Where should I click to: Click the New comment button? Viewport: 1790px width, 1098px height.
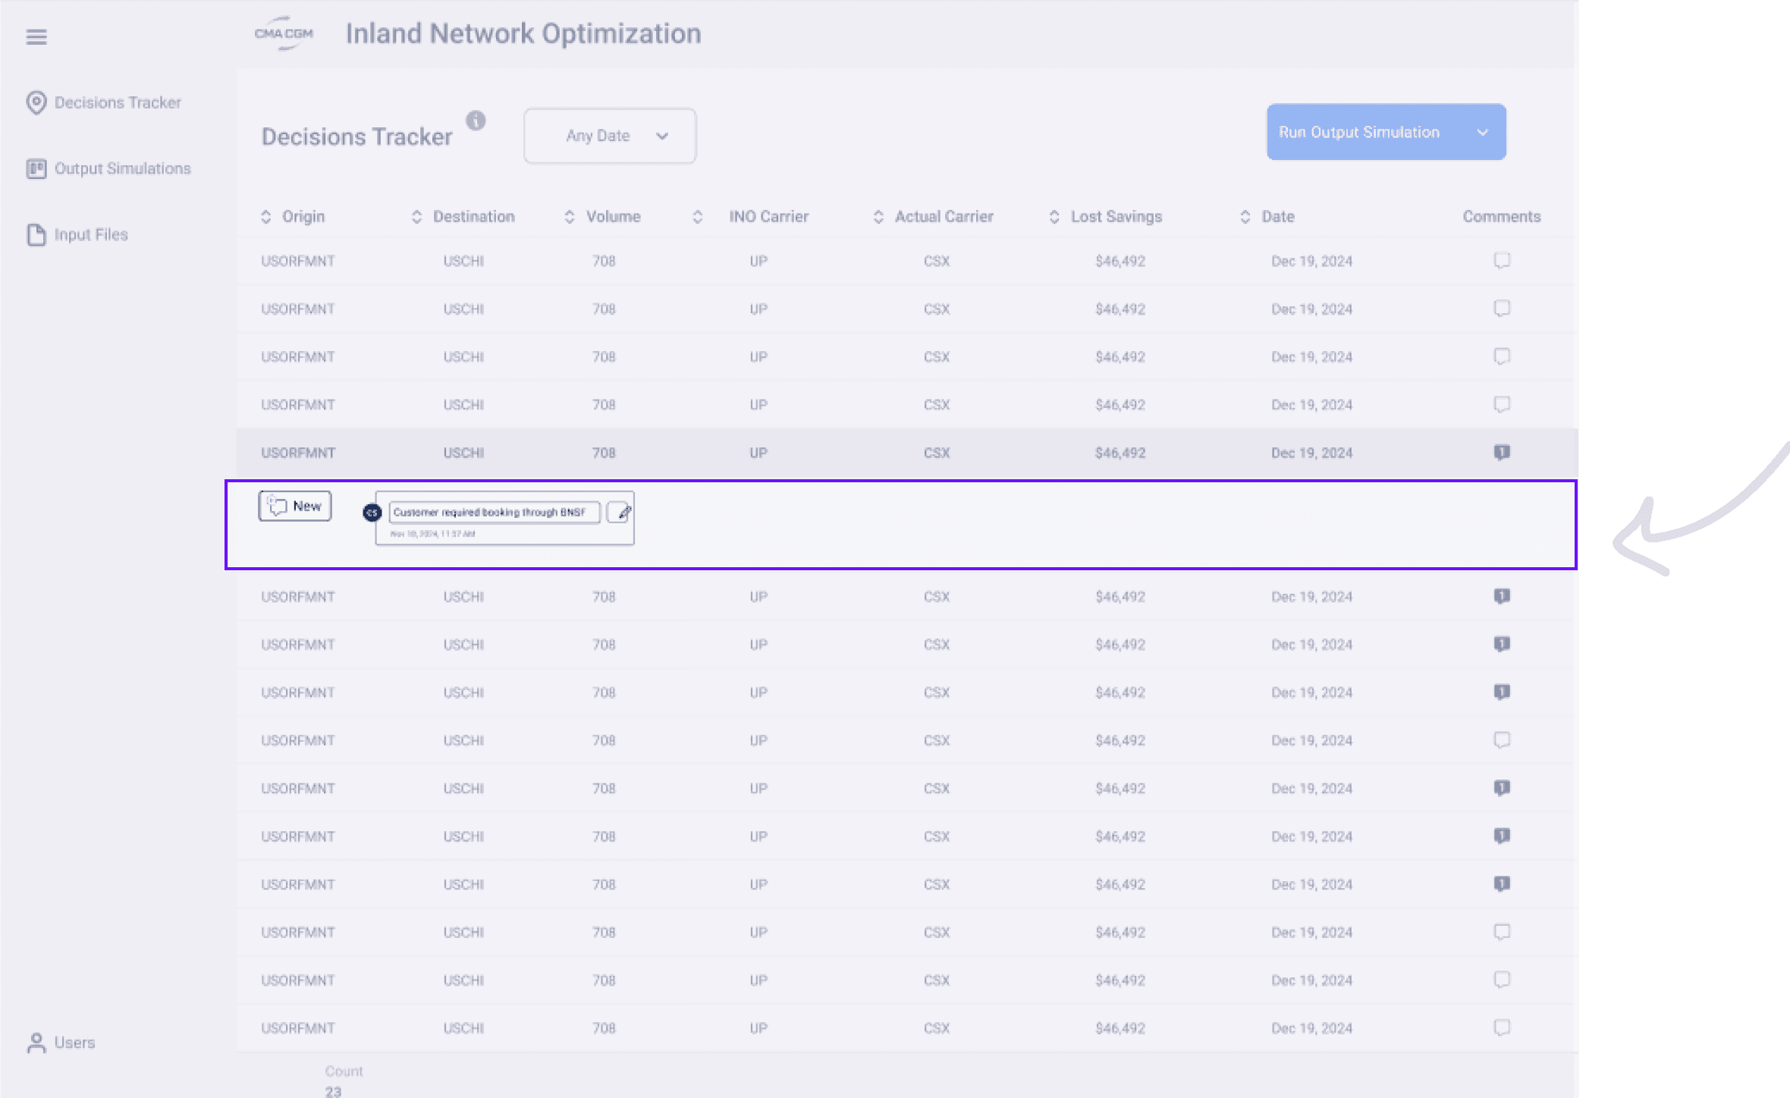tap(295, 506)
